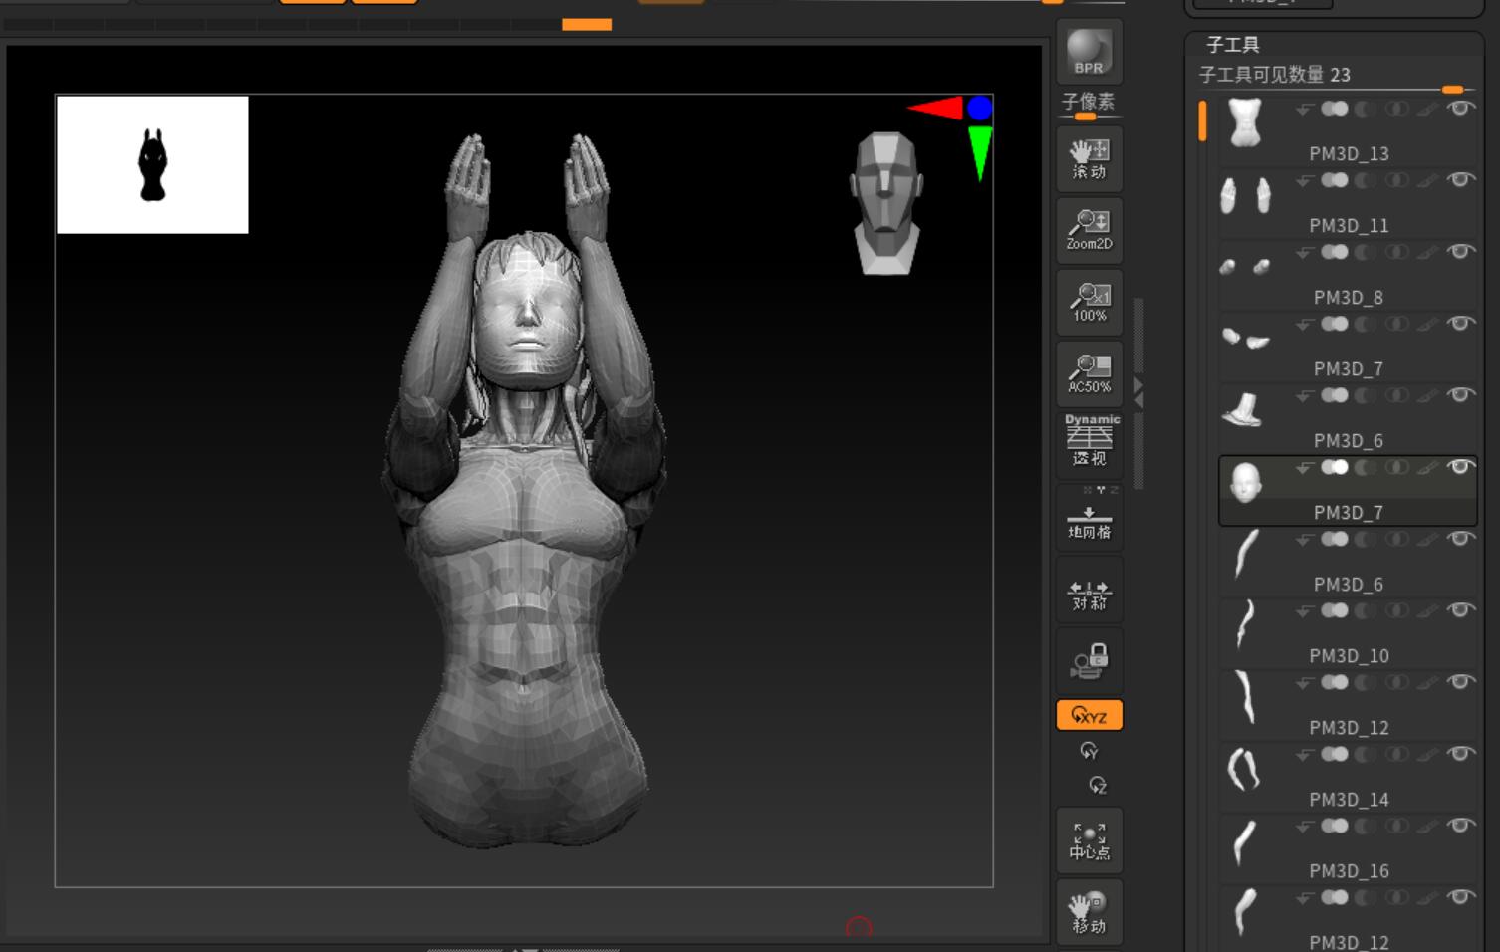Switch to Z axis rotation mode
This screenshot has width=1500, height=952.
click(x=1097, y=785)
